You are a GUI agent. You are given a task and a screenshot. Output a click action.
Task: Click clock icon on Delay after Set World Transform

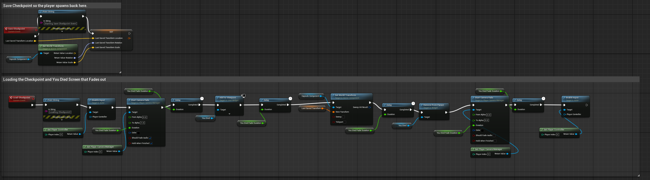click(x=413, y=103)
